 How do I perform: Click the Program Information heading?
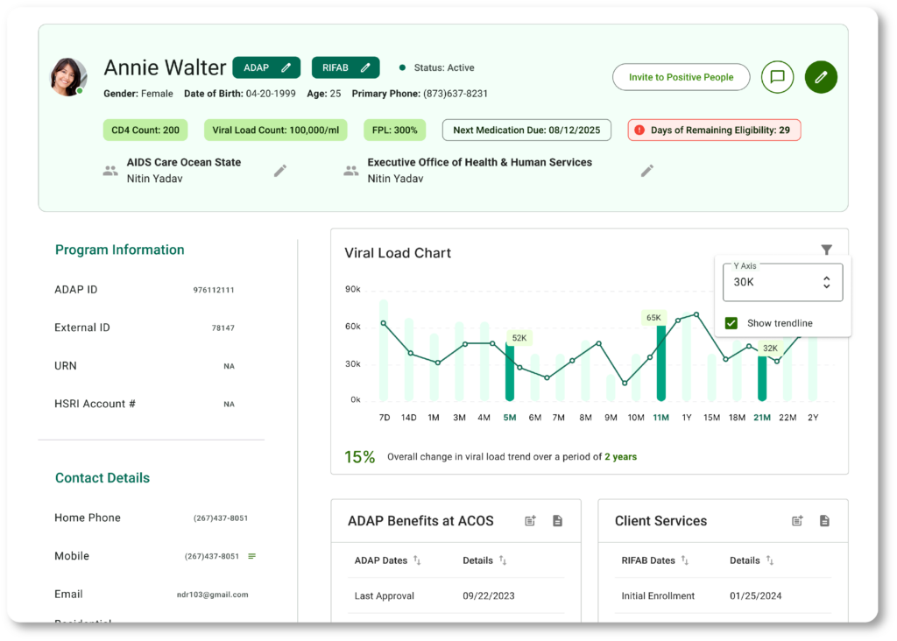119,250
